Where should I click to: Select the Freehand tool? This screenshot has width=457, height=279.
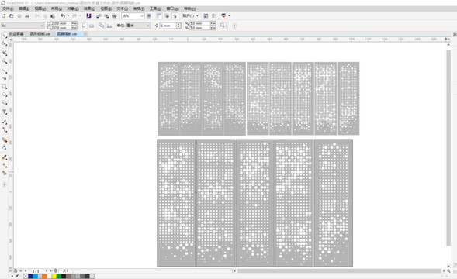5,71
